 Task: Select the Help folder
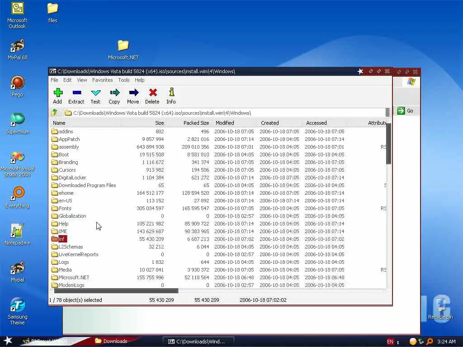point(60,223)
